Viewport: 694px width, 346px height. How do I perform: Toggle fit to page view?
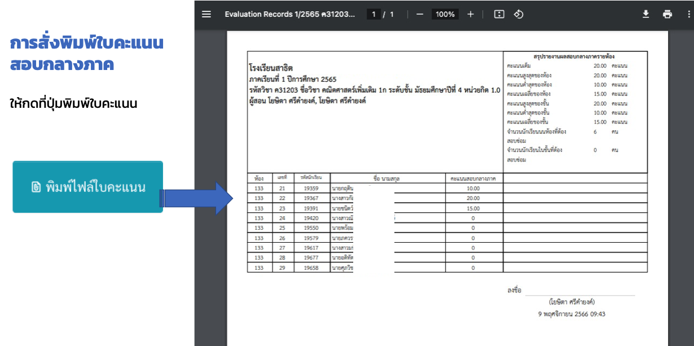tap(499, 14)
